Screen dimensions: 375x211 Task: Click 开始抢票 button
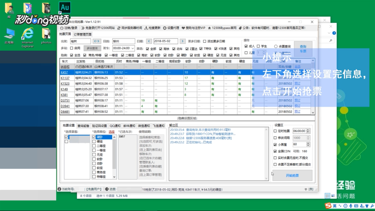[292, 175]
